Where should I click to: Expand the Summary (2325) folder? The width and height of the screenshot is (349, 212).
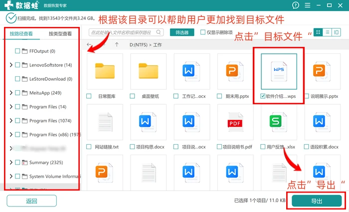coord(11,162)
